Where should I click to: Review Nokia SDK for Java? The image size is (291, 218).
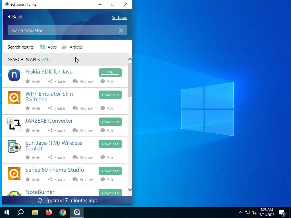tap(83, 81)
